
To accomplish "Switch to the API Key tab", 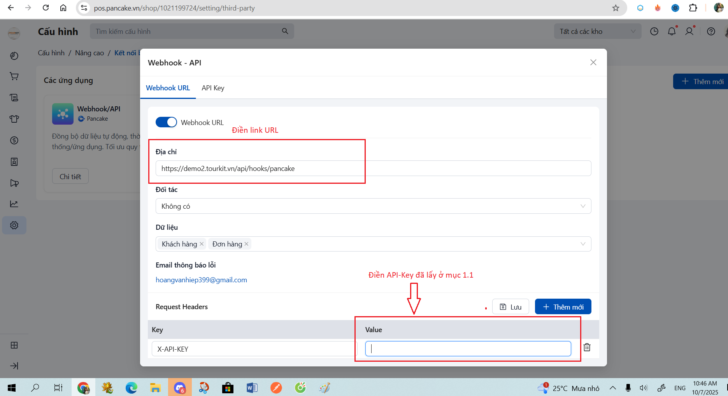I will (213, 88).
